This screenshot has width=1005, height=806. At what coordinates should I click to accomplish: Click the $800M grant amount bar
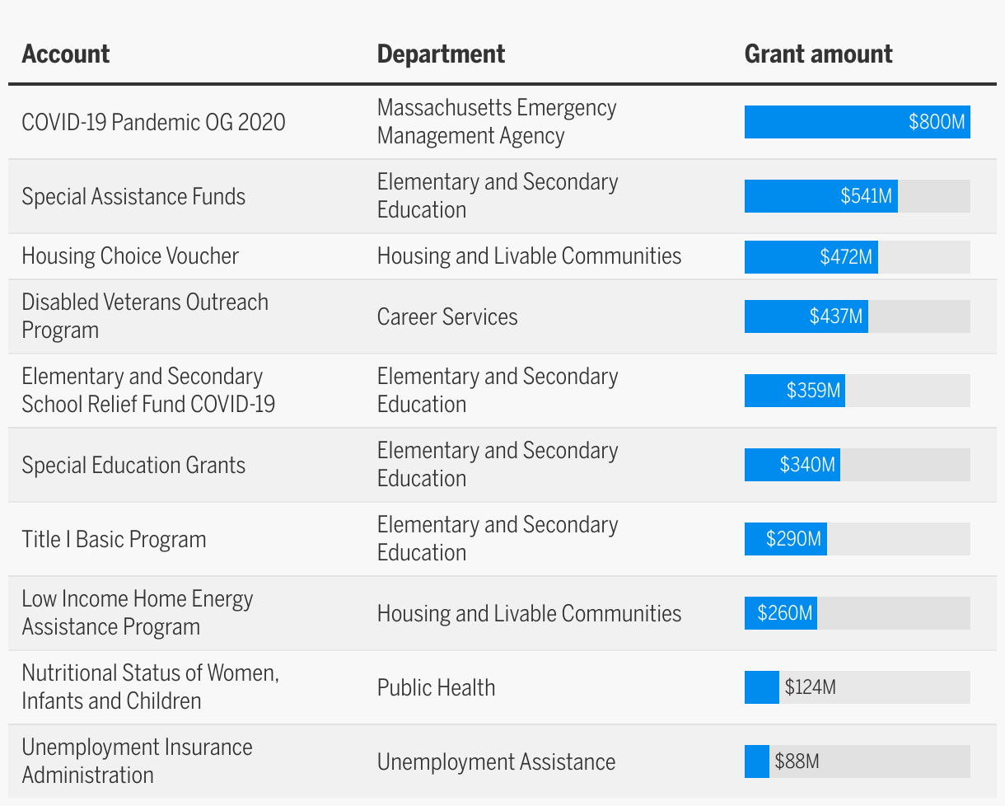pyautogui.click(x=857, y=122)
